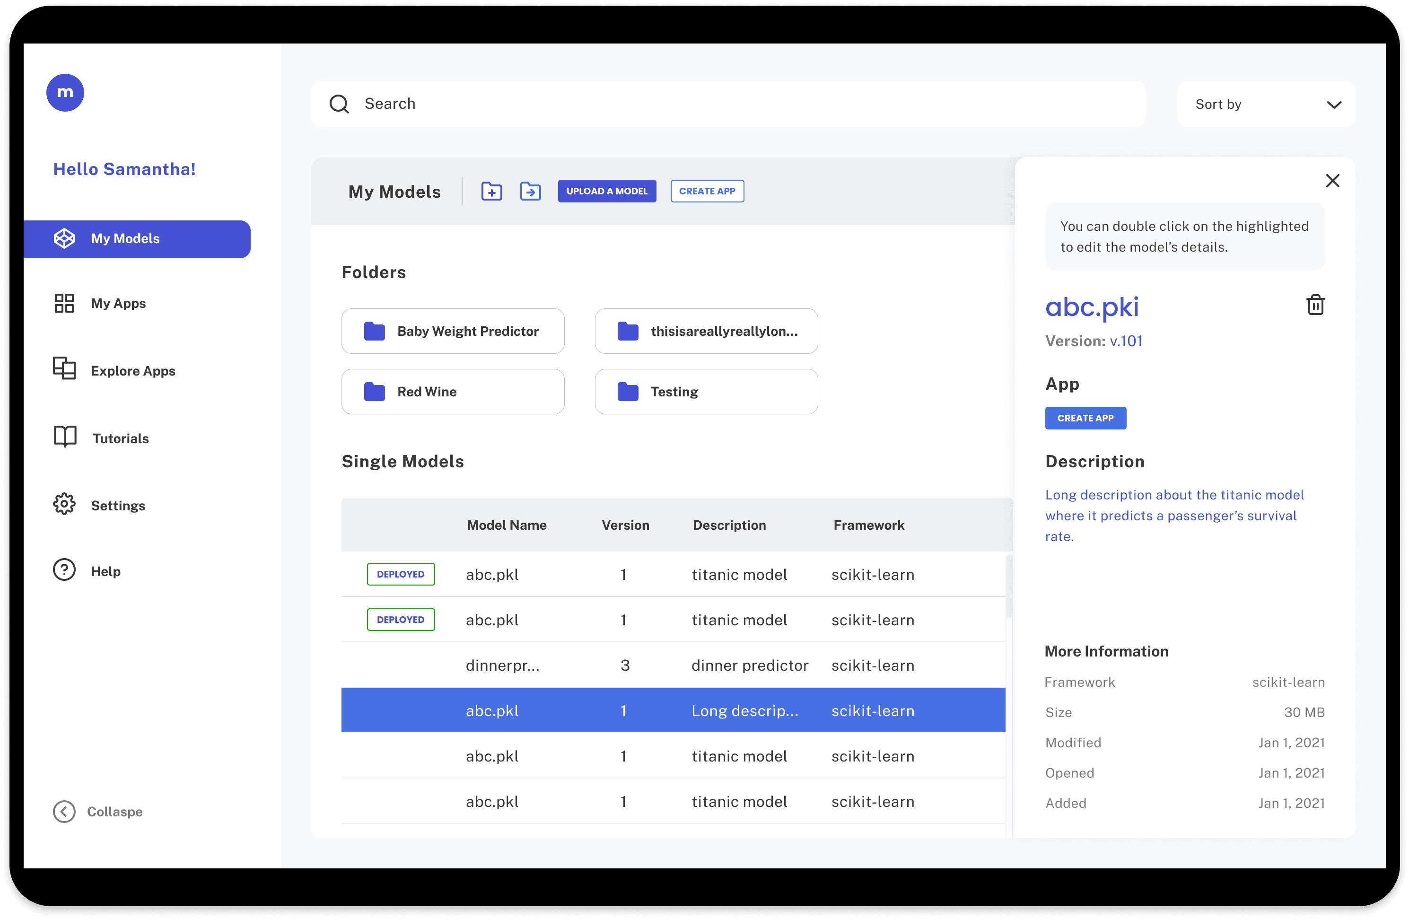Click the move-to-folder icon
The width and height of the screenshot is (1409, 919).
tap(531, 191)
